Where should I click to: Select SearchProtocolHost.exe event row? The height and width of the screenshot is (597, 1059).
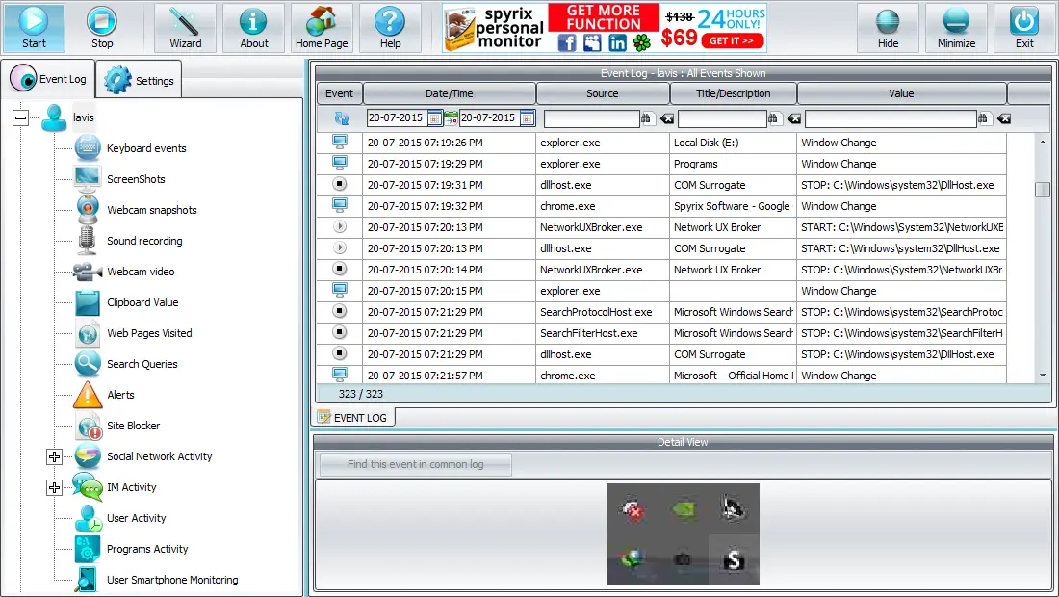661,312
